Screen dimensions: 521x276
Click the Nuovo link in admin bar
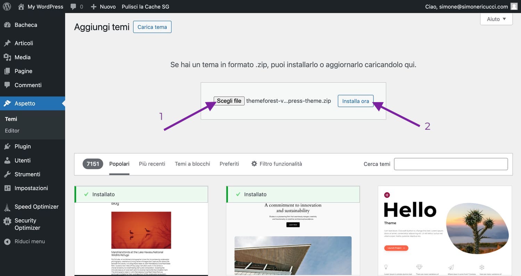108,7
